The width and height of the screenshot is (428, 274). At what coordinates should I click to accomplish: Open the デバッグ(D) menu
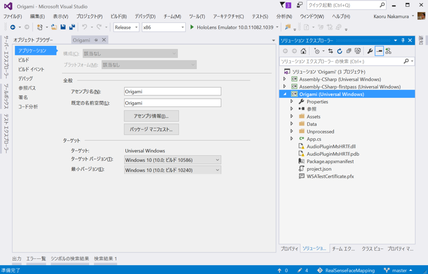145,16
